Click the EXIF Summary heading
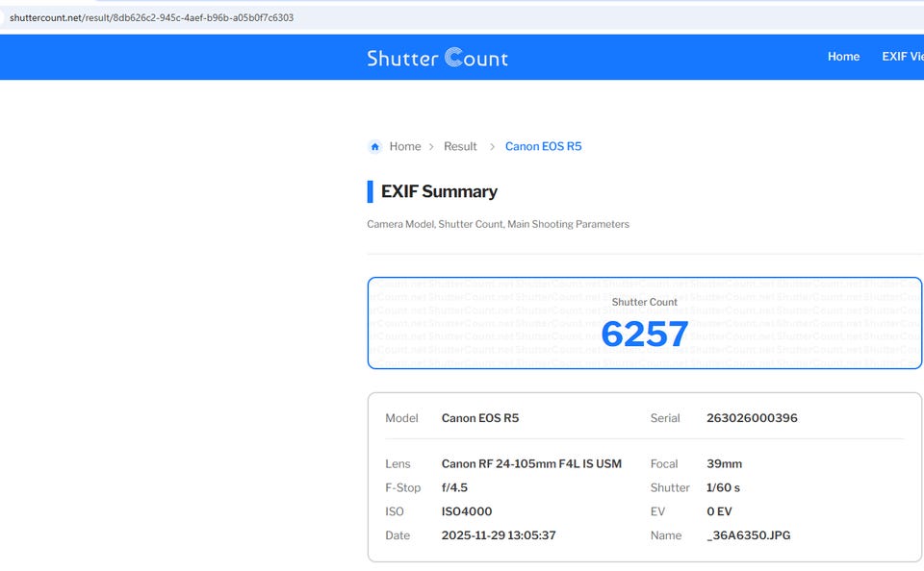This screenshot has height=571, width=924. [x=439, y=191]
